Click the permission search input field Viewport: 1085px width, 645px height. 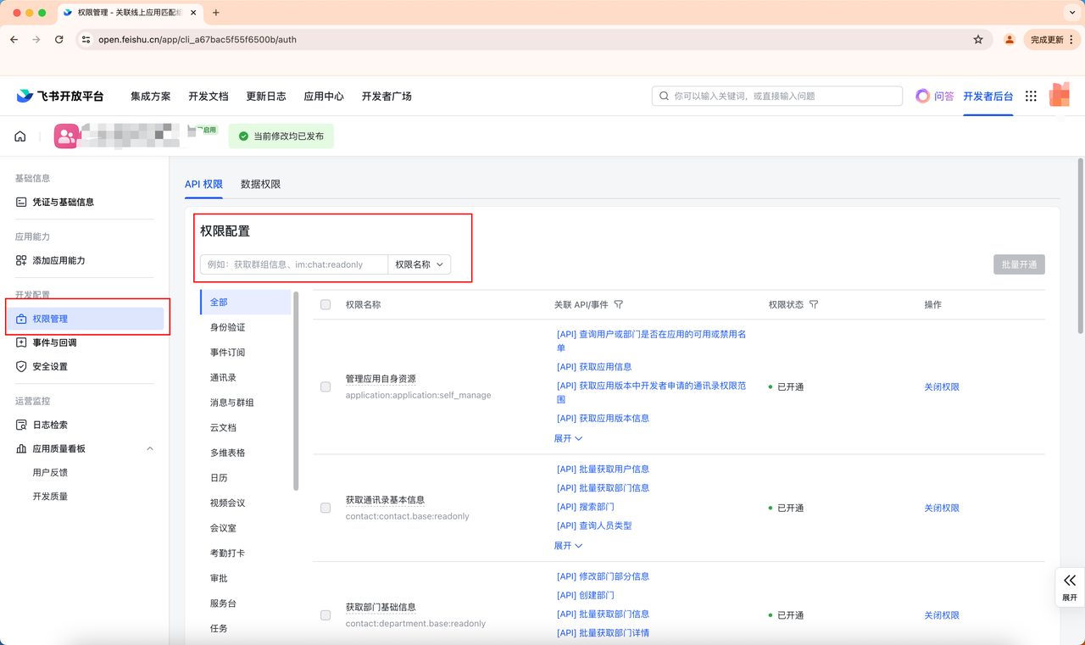(x=293, y=264)
